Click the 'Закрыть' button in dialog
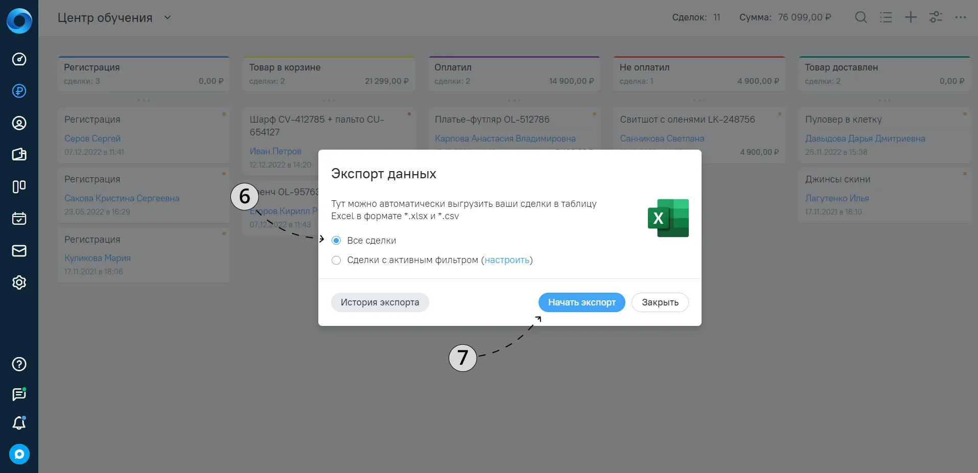The width and height of the screenshot is (978, 473). [660, 302]
